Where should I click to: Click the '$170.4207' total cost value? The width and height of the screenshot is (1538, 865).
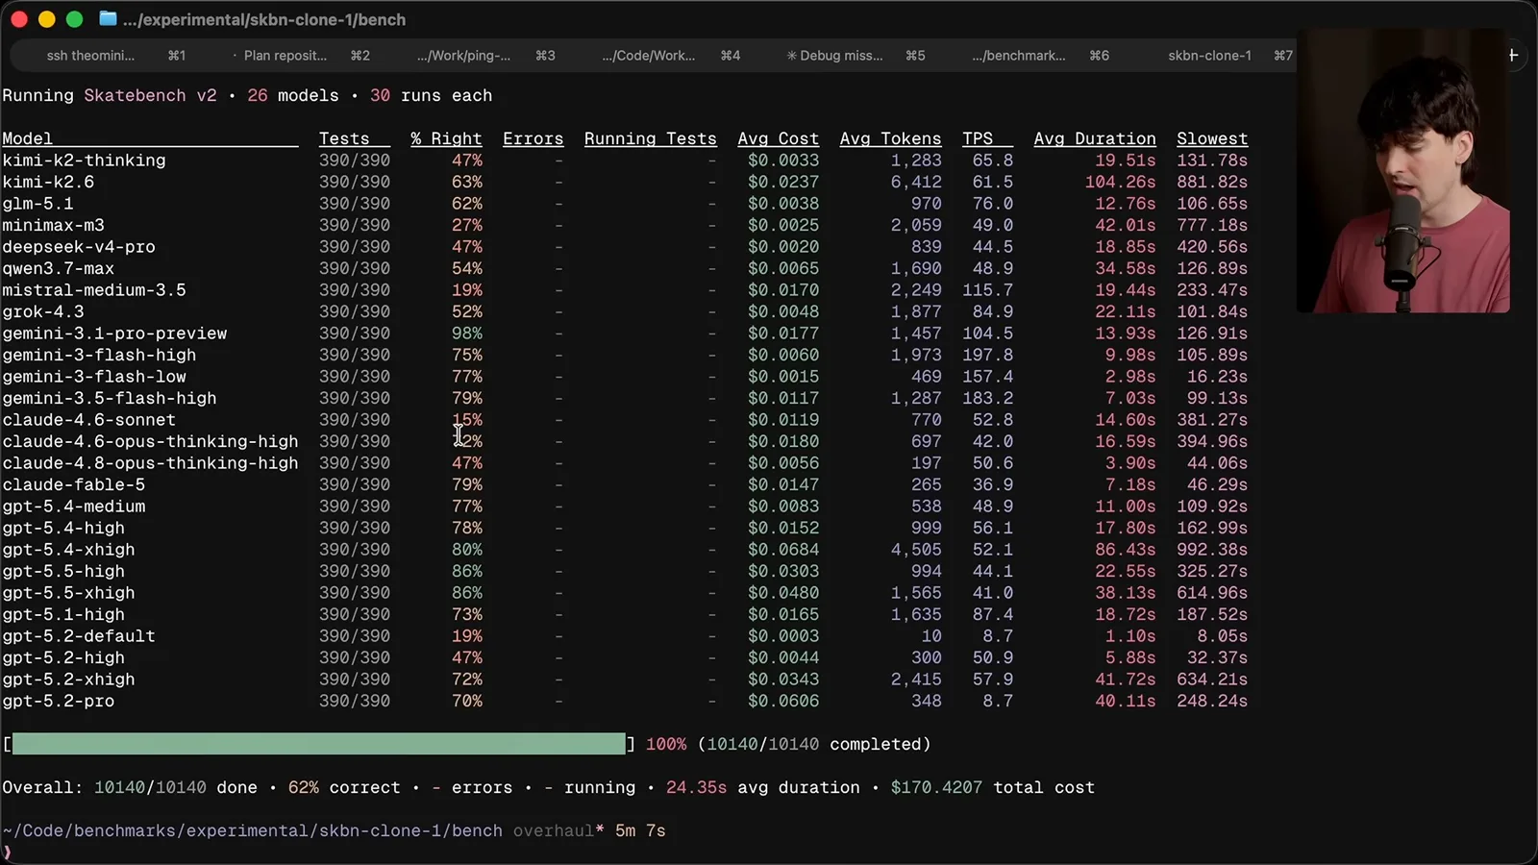[x=936, y=787]
